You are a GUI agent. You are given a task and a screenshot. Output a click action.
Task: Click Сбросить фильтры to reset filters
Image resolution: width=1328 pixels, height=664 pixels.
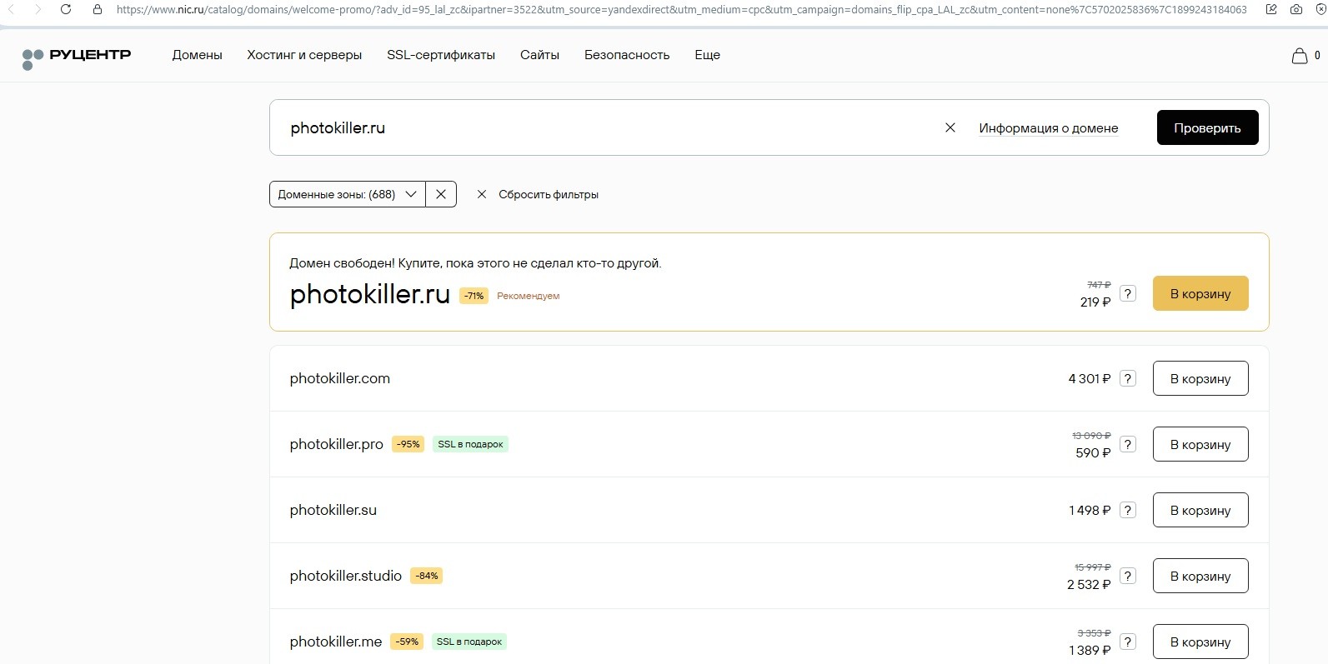pos(538,194)
